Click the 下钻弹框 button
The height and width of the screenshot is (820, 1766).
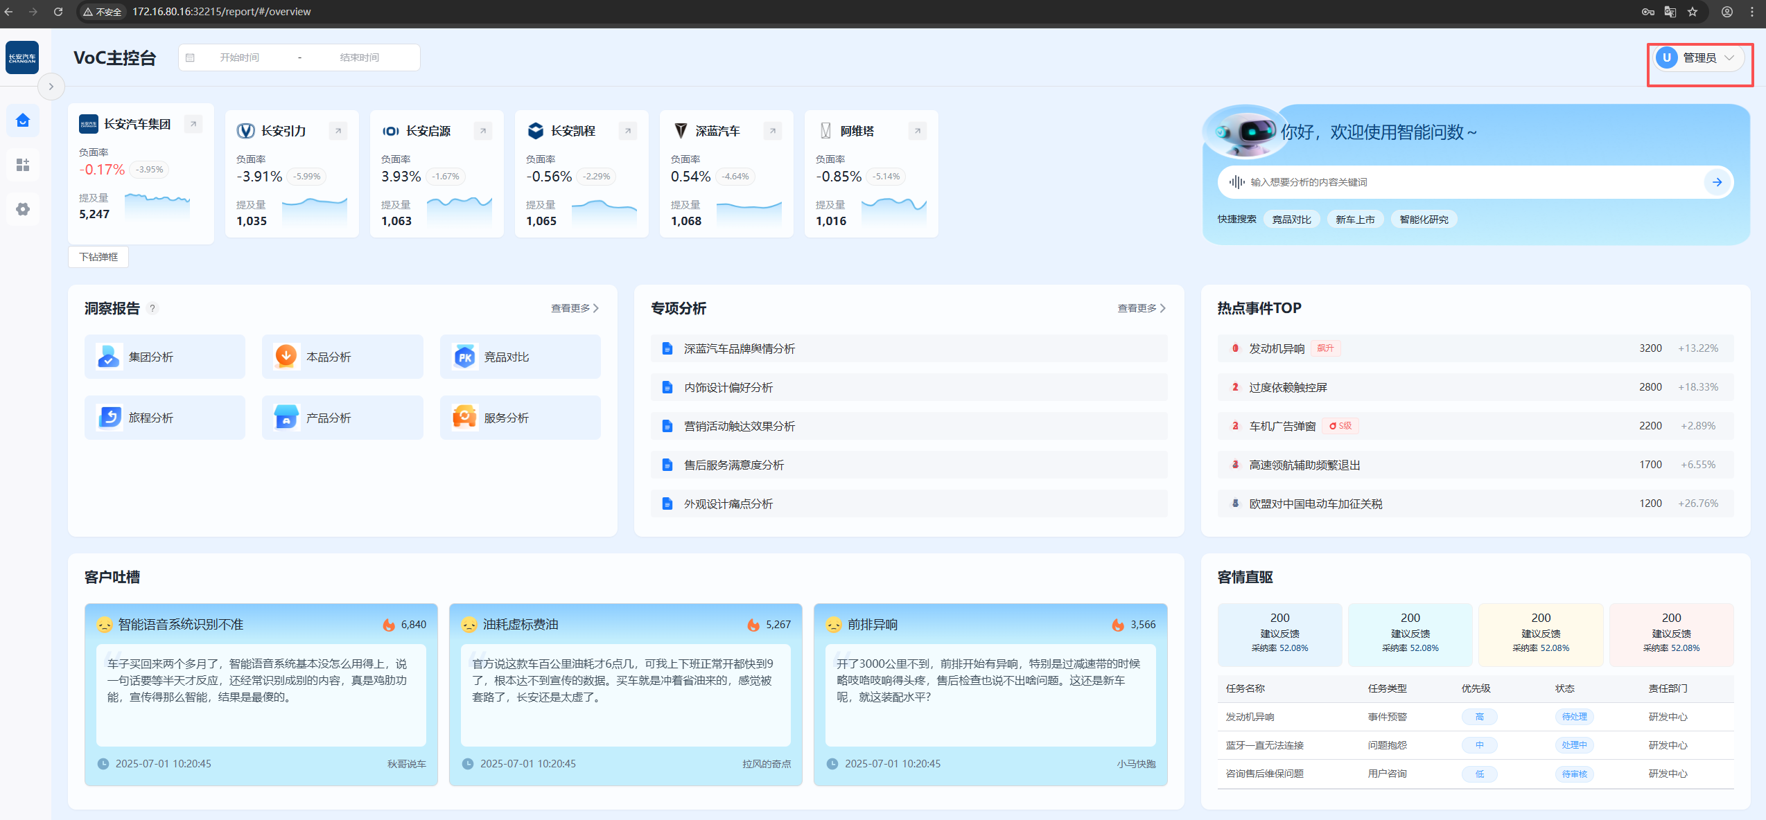tap(98, 257)
